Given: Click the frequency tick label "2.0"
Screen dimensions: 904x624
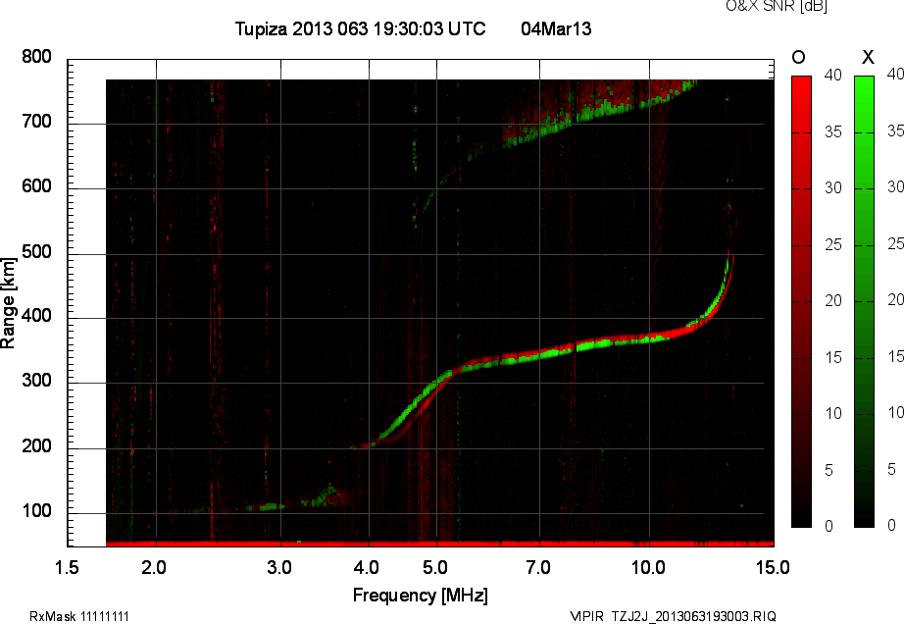Looking at the screenshot, I should point(154,568).
